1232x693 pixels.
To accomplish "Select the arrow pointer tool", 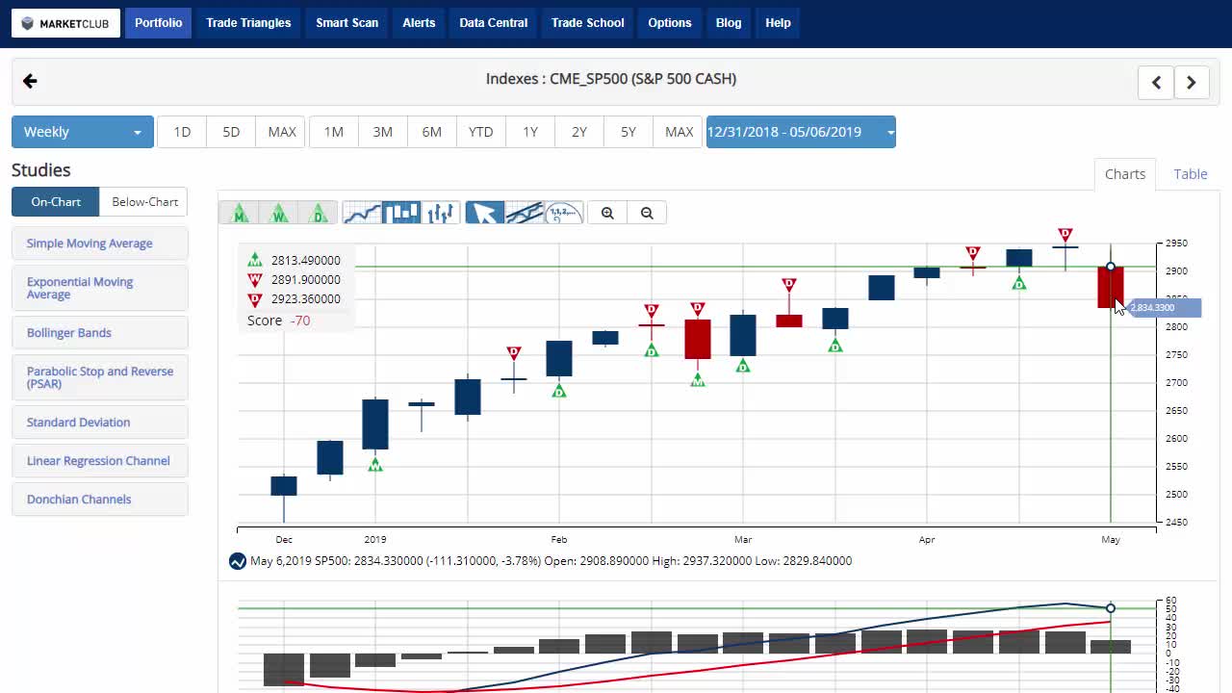I will (485, 213).
